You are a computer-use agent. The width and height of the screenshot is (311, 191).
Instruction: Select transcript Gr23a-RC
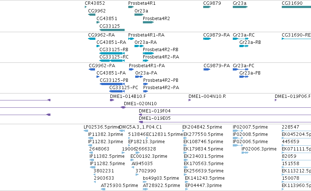click(243, 35)
